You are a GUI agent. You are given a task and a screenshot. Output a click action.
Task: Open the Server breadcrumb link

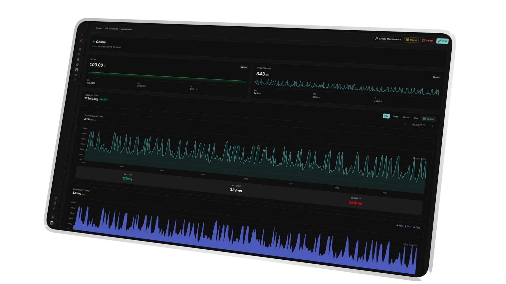tap(99, 28)
